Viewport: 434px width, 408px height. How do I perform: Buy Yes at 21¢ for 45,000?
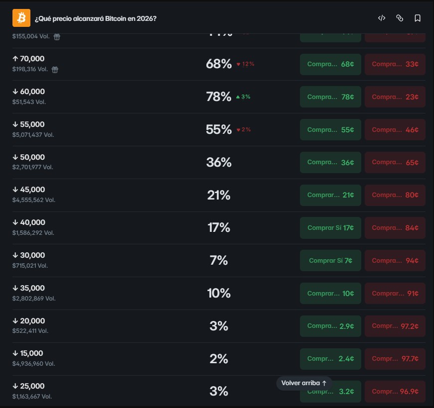330,195
